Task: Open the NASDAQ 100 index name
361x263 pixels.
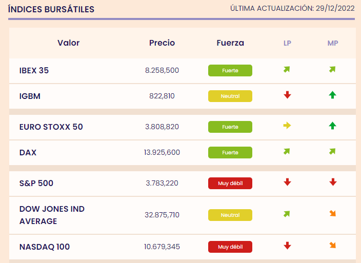Action: pyautogui.click(x=45, y=247)
